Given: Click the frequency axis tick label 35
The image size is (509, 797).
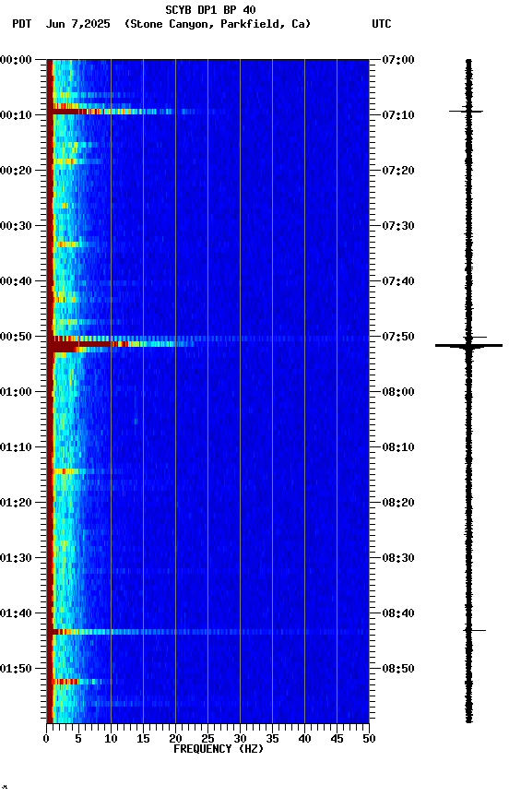Looking at the screenshot, I should (272, 739).
